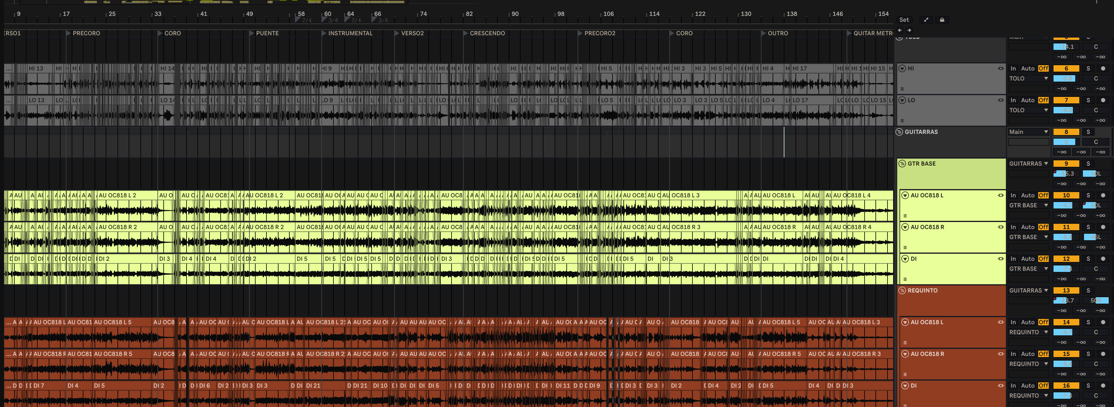Solo the REQUINTO group
Viewport: 1114px width, 407px height.
pyautogui.click(x=1088, y=290)
